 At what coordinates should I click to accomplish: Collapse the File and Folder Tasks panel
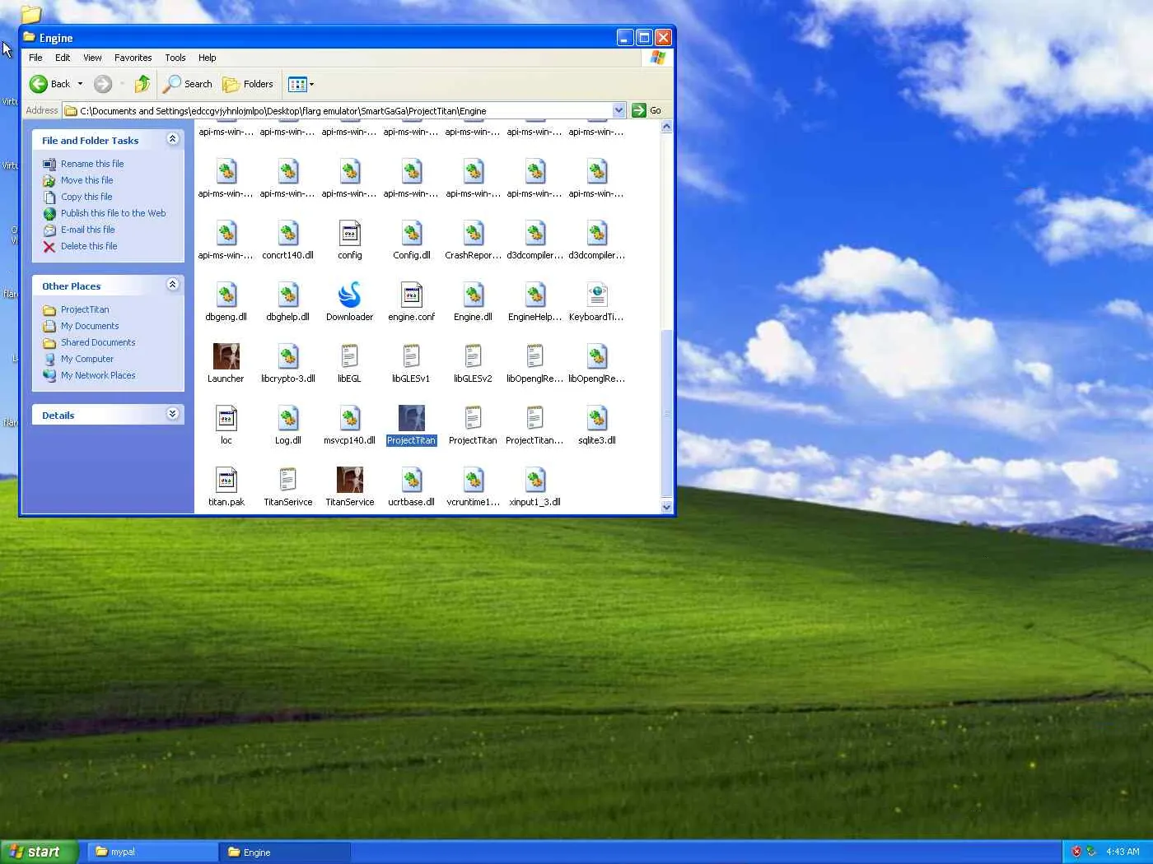[172, 139]
